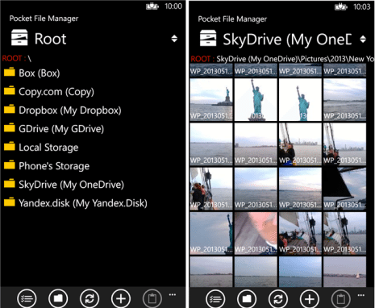Open the more (...) menu in left screen
Image resolution: width=375 pixels, height=308 pixels.
pyautogui.click(x=173, y=295)
